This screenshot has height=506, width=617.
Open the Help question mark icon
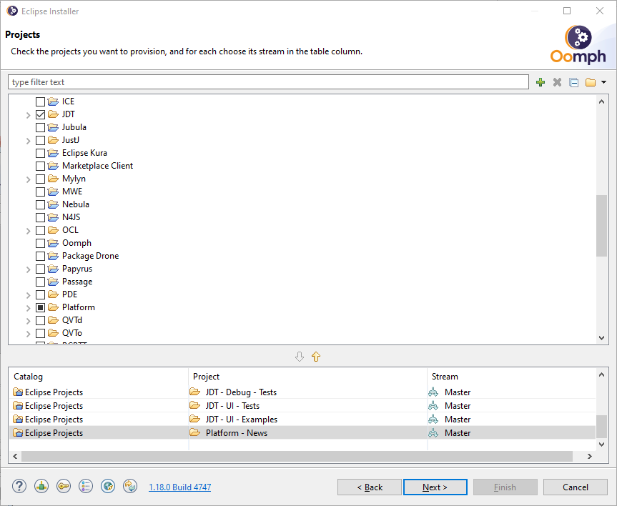click(19, 486)
